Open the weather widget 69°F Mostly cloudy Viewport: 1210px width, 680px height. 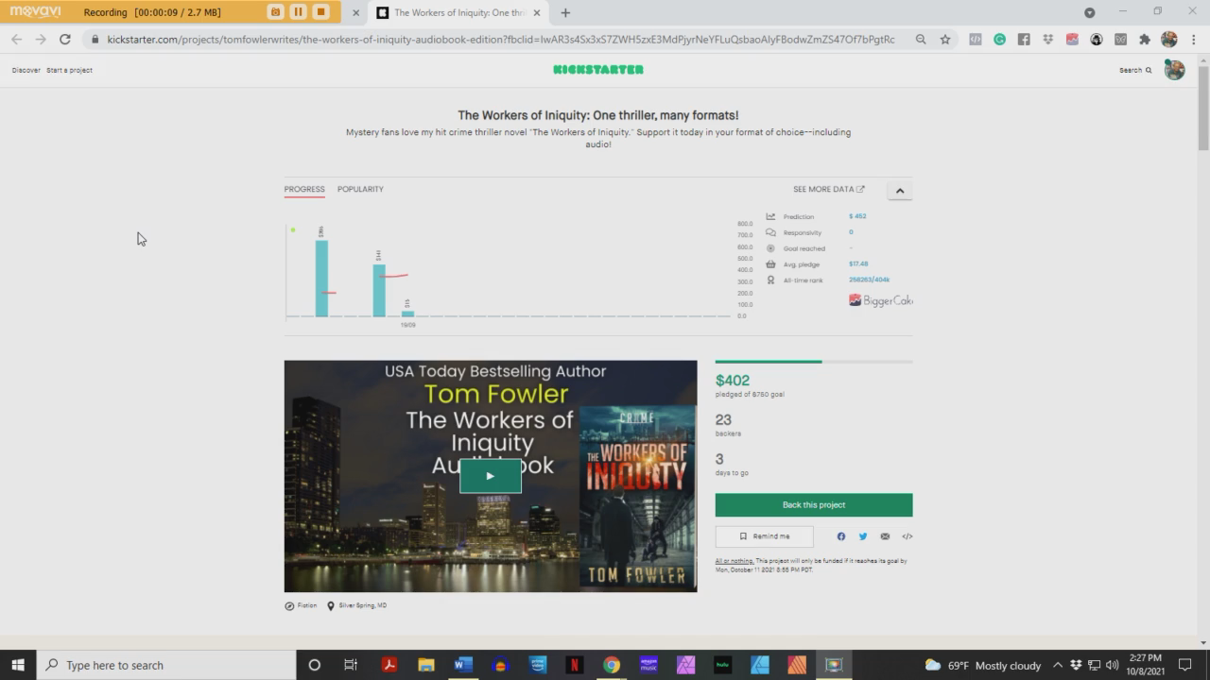pyautogui.click(x=983, y=665)
